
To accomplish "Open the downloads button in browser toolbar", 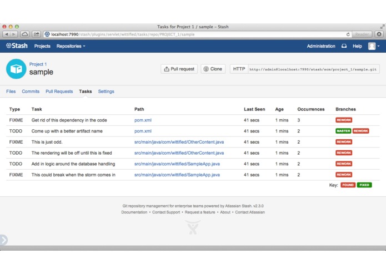I will 379,34.
